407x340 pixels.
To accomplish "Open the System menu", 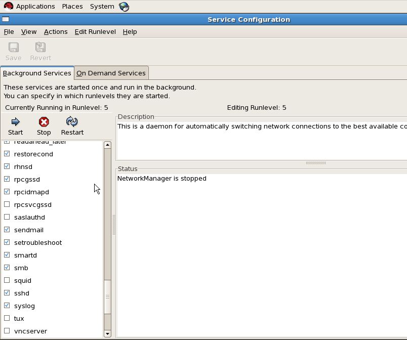I will (102, 6).
